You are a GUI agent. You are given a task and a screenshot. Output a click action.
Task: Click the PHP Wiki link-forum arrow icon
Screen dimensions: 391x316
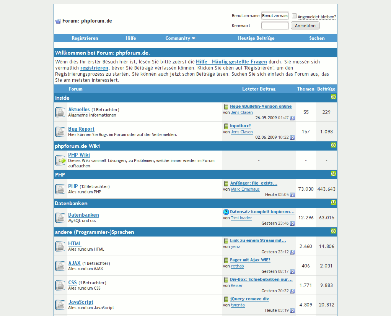coord(60,160)
